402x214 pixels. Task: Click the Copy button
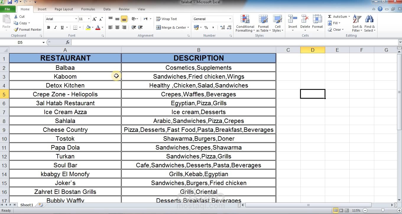[x=21, y=23]
